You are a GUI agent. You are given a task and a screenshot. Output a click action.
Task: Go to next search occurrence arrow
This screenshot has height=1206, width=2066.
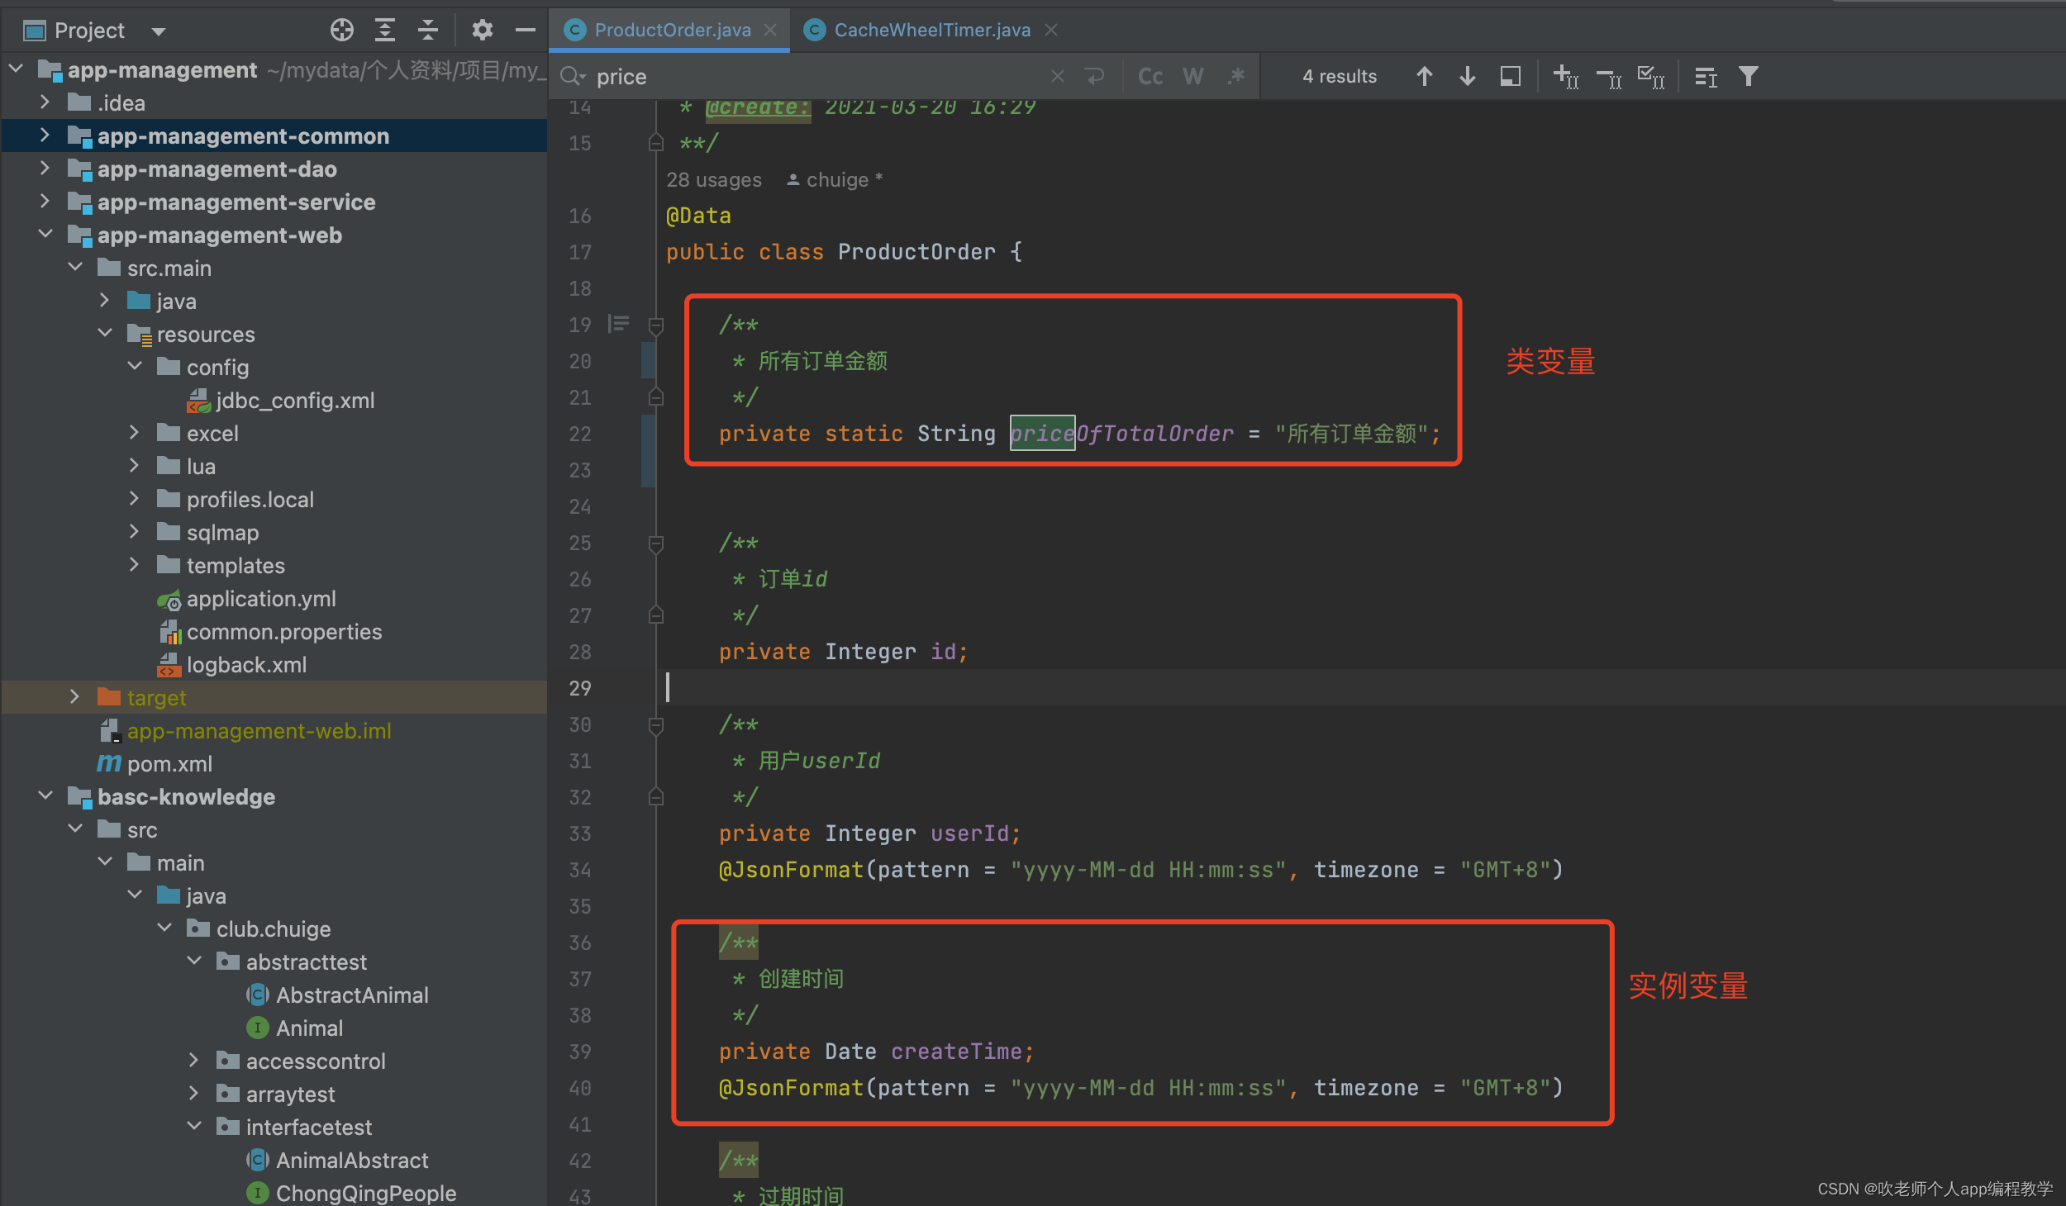(1467, 77)
